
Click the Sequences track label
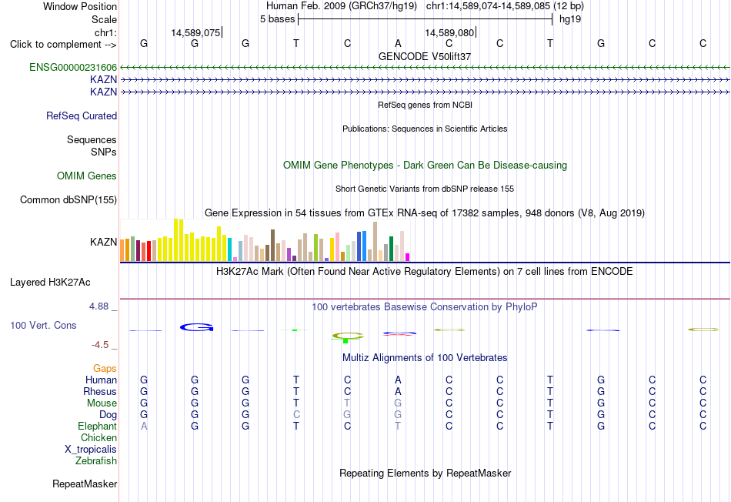tap(92, 139)
